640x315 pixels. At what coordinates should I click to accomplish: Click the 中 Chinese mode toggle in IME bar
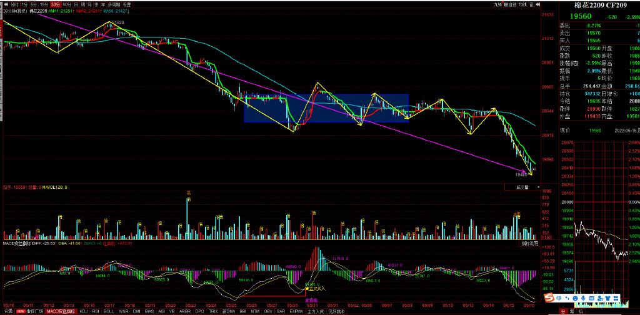559,298
